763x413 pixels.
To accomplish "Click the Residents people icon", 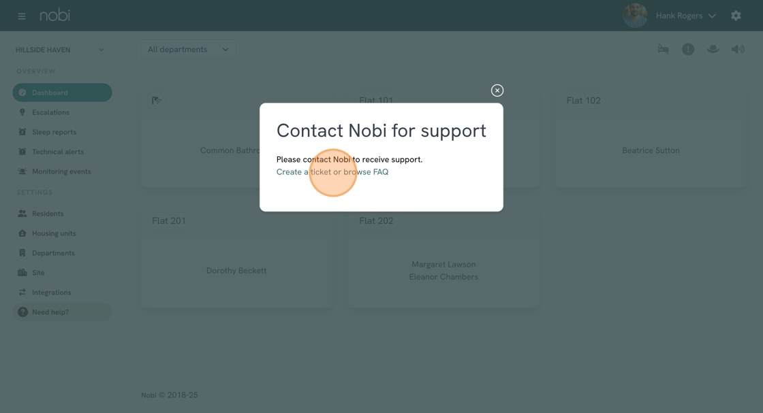I will click(22, 214).
